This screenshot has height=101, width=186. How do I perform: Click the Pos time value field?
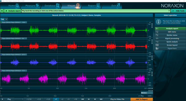[150, 96]
